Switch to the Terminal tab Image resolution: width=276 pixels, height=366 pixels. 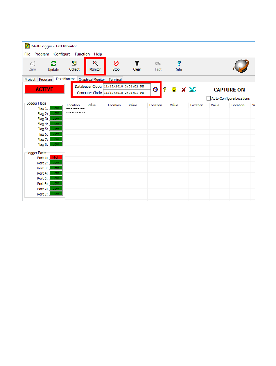(115, 79)
